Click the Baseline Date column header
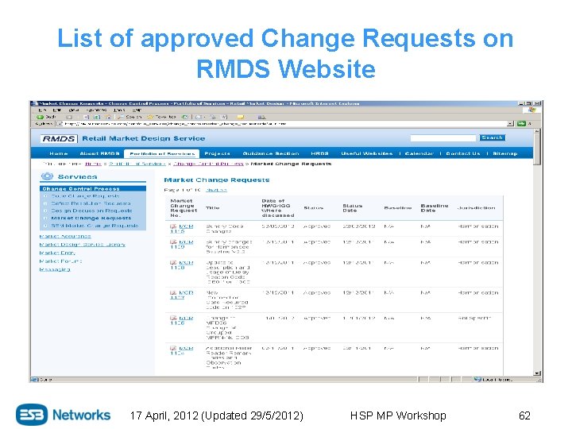 434,208
